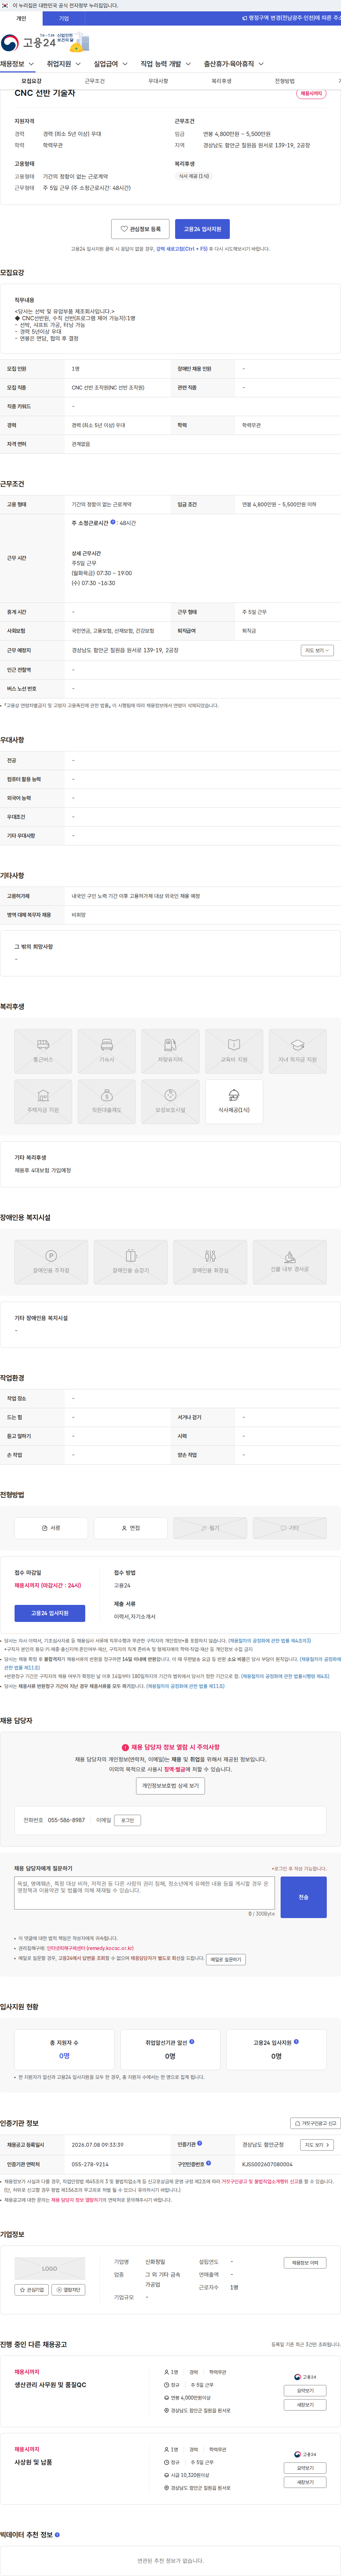Open 개인정보보호법 상세 보기
Screen dimensions: 341x2576
170,1785
